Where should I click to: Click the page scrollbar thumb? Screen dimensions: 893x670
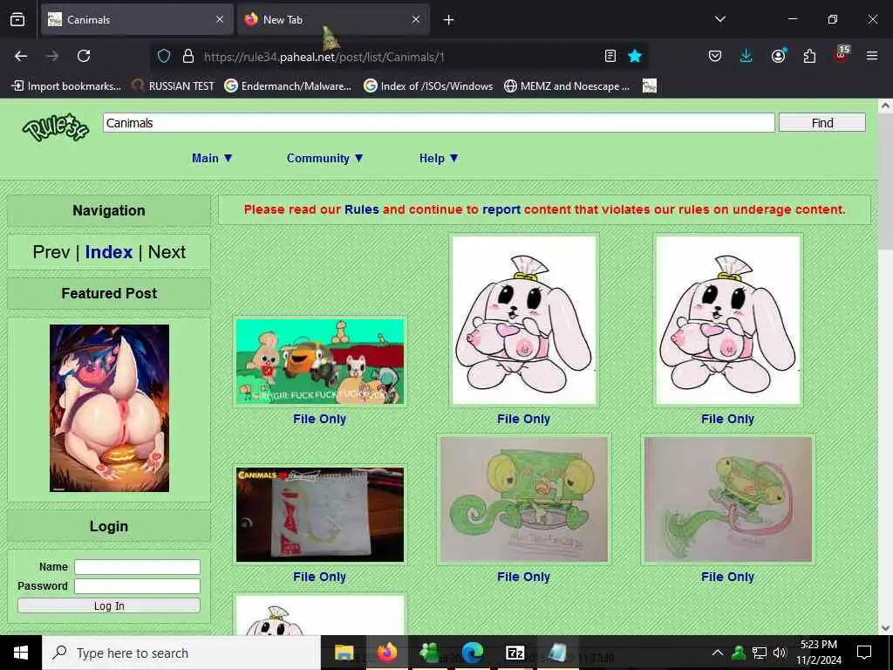point(885,182)
